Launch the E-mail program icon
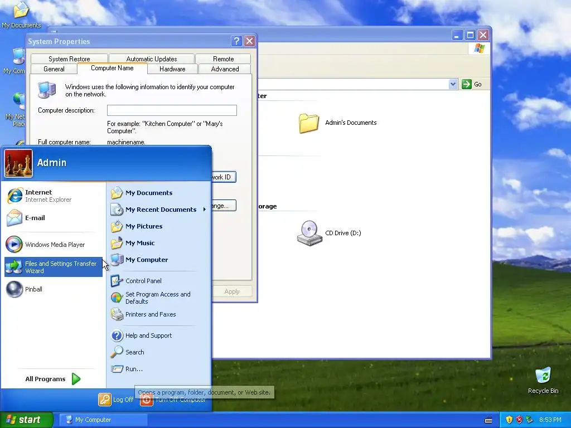The width and height of the screenshot is (571, 428). pos(14,218)
